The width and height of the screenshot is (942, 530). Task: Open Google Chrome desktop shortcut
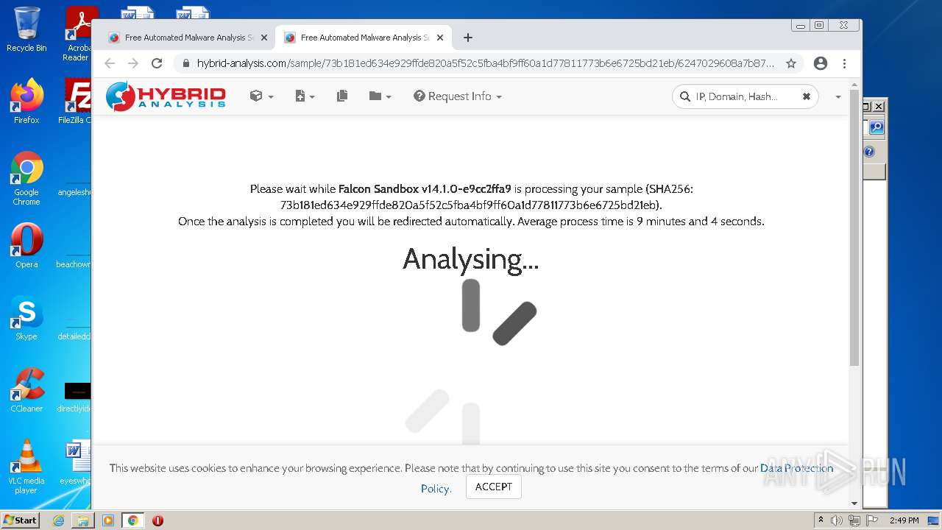pyautogui.click(x=26, y=178)
